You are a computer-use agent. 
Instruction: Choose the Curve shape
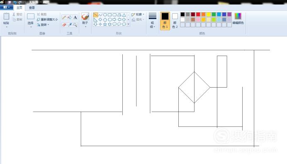(x=100, y=15)
